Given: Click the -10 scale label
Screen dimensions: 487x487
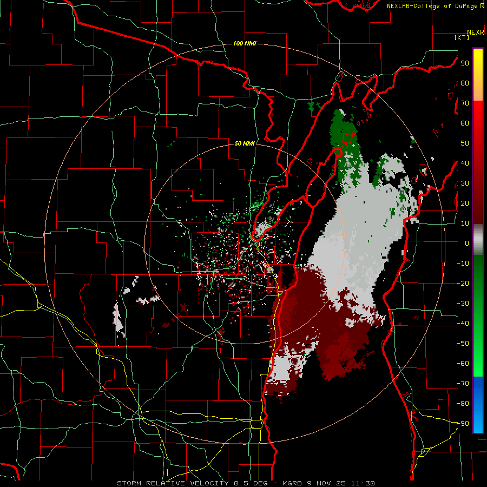Looking at the screenshot, I should pyautogui.click(x=463, y=264).
